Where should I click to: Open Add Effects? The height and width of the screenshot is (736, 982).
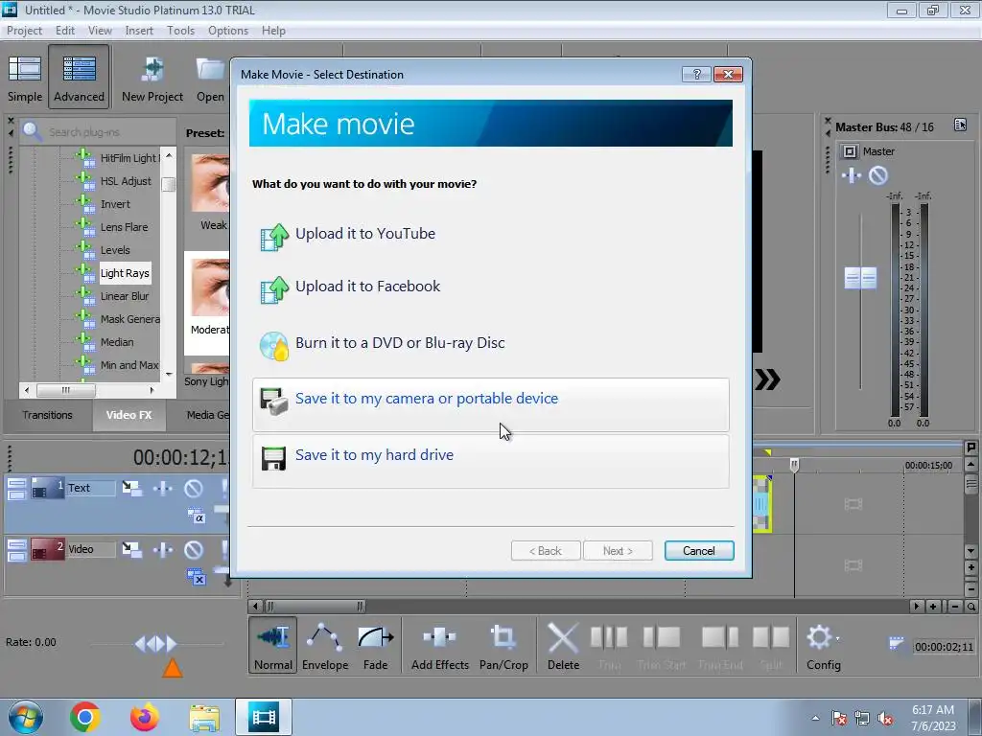click(x=439, y=646)
